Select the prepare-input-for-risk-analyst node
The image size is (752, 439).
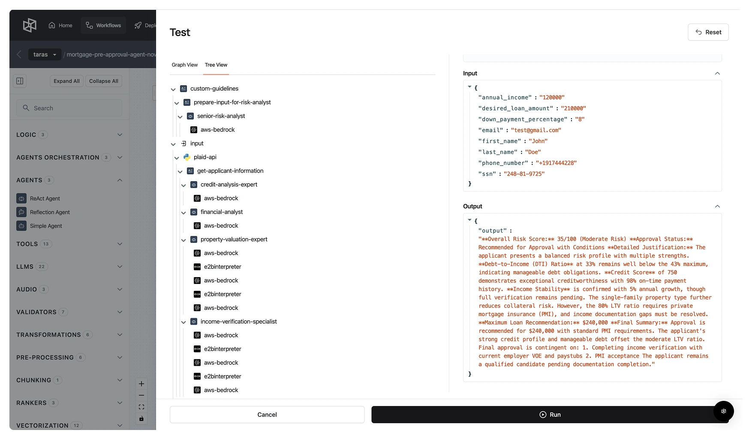[232, 102]
